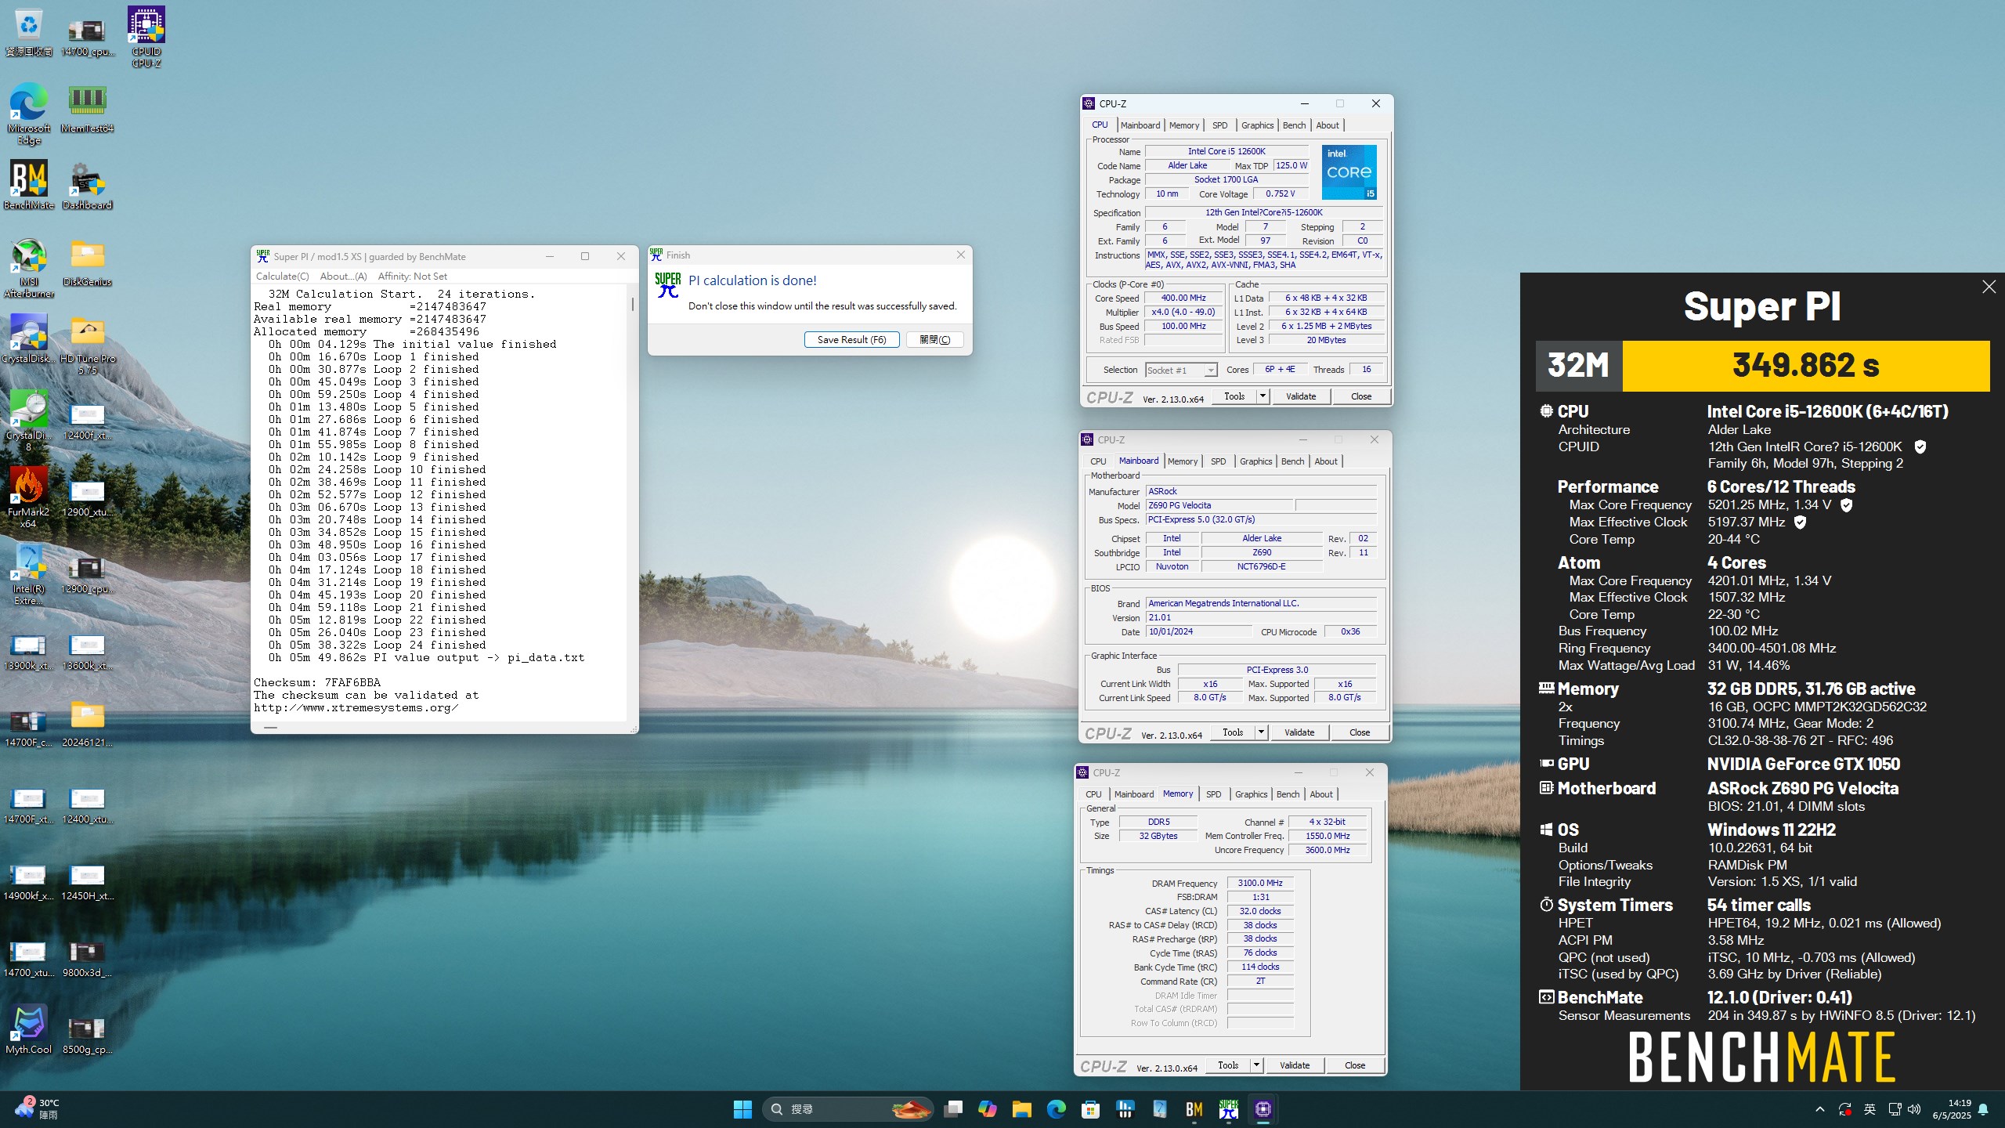Open the Intel(R) Extreme desktop shortcut
The image size is (2005, 1128).
[x=29, y=574]
